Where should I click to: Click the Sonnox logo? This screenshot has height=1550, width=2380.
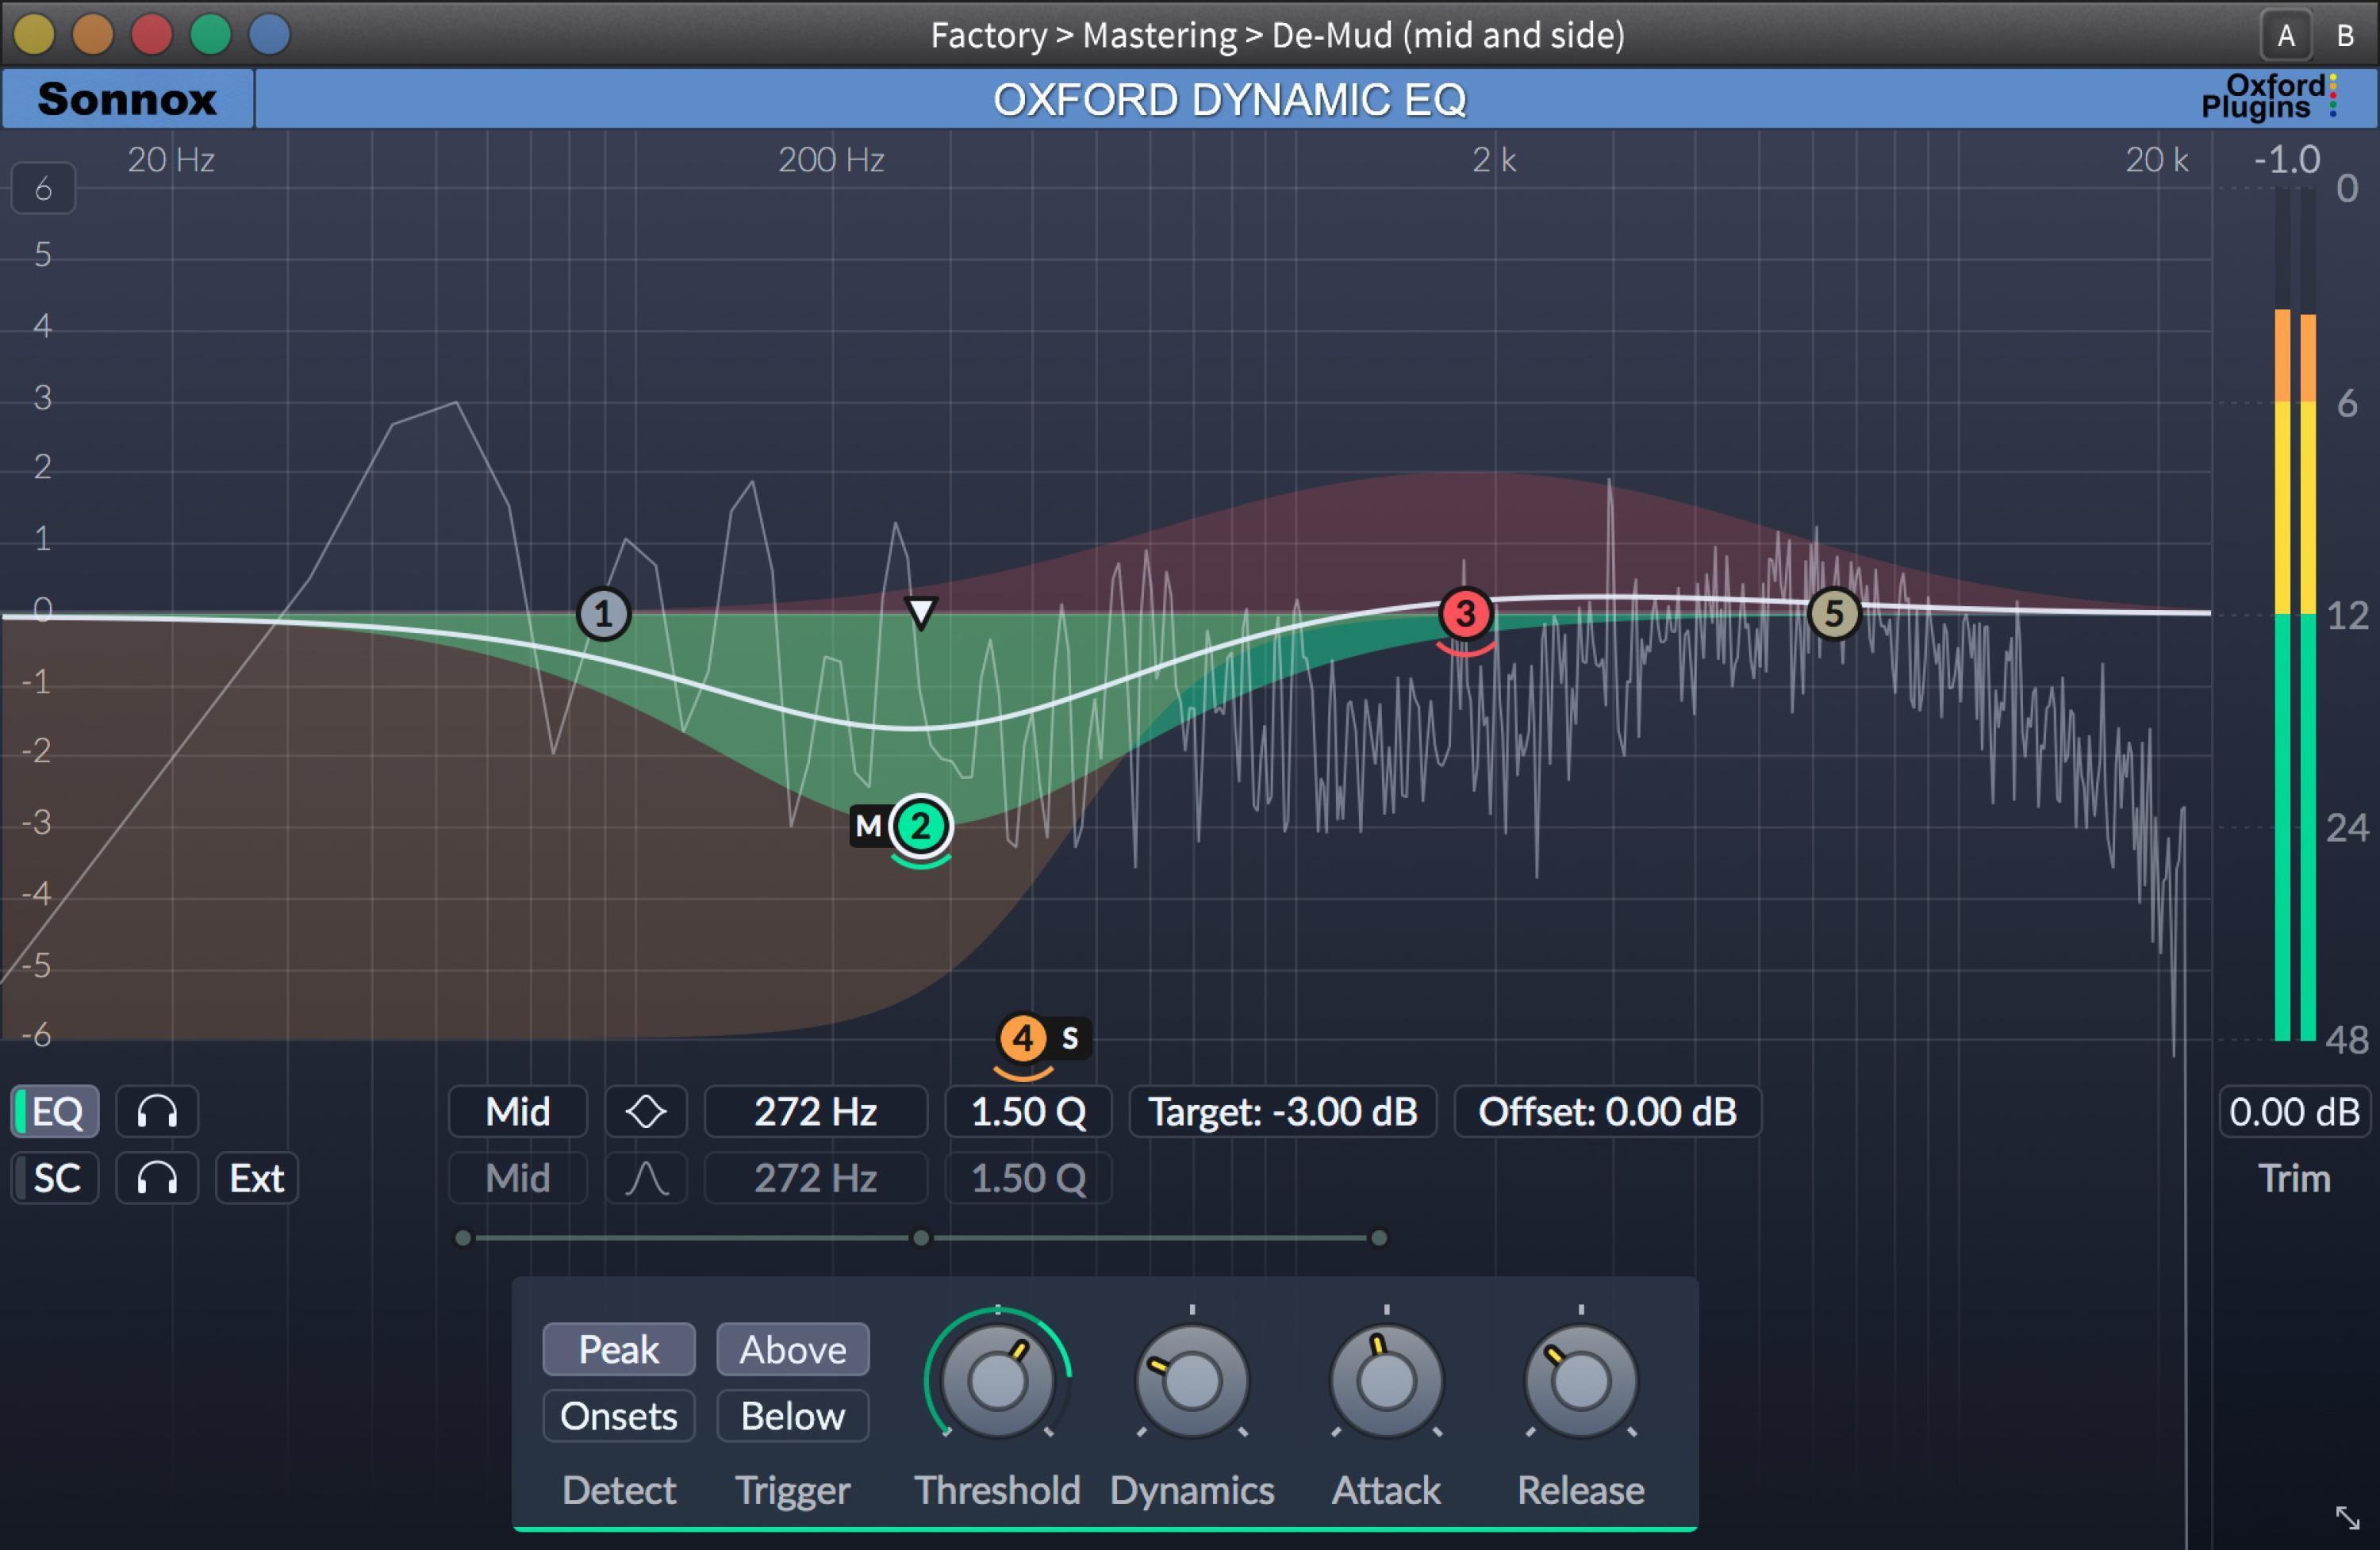(126, 99)
